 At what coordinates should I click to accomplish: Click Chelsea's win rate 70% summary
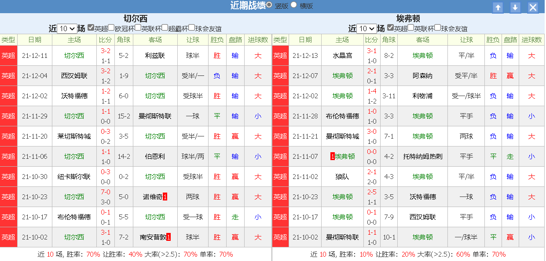(x=93, y=254)
